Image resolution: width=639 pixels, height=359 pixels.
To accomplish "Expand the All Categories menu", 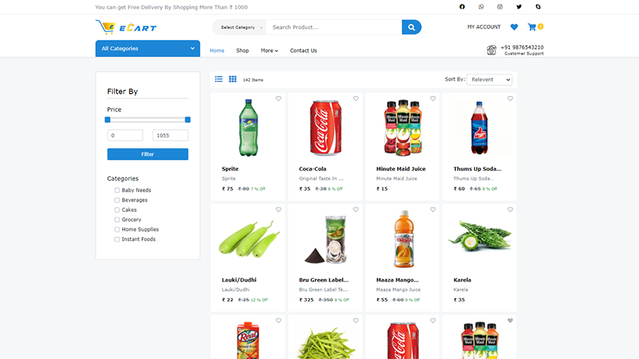I will [148, 48].
